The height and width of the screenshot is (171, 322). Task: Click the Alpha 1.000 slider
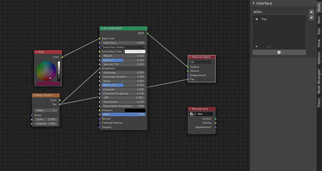tap(124, 115)
